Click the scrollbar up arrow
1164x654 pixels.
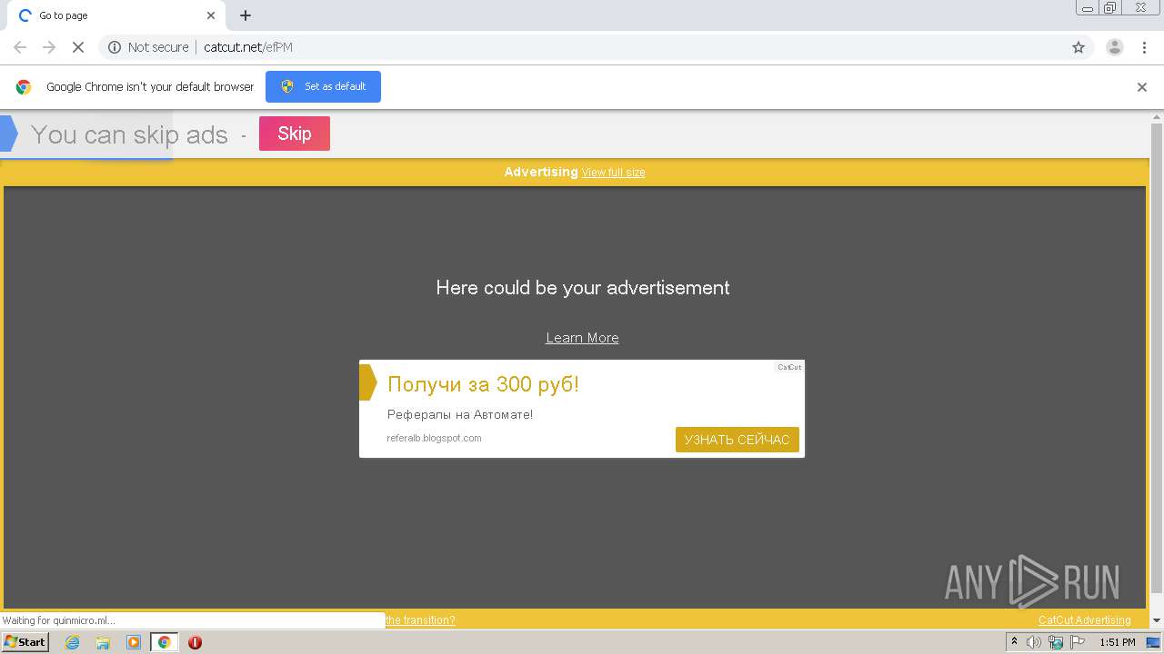1157,117
